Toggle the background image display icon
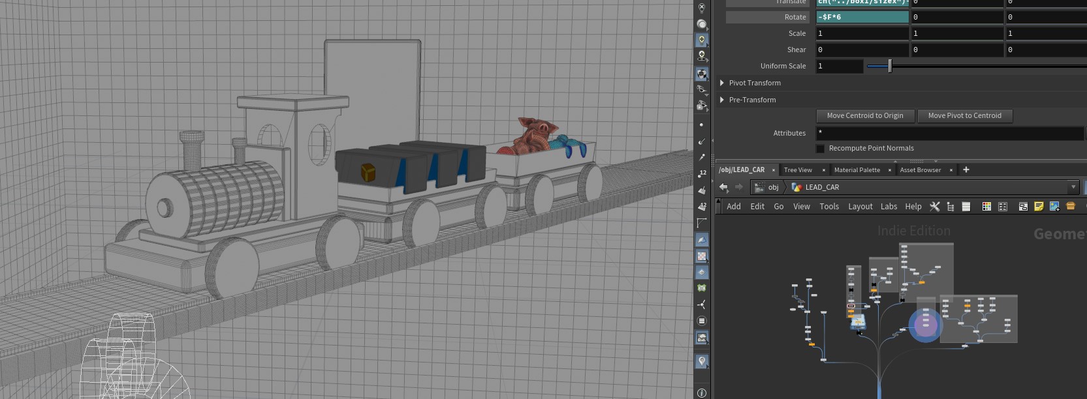This screenshot has height=399, width=1087. (702, 338)
